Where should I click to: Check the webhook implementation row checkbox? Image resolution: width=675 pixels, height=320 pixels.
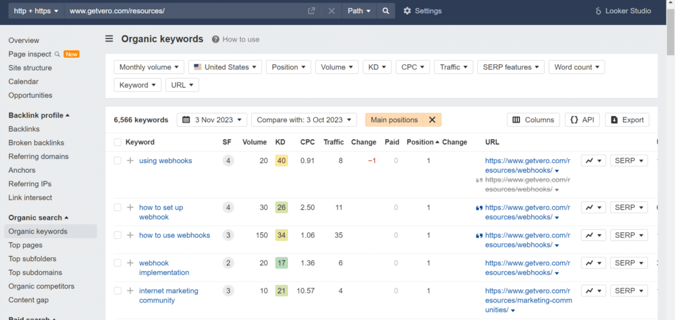click(117, 263)
